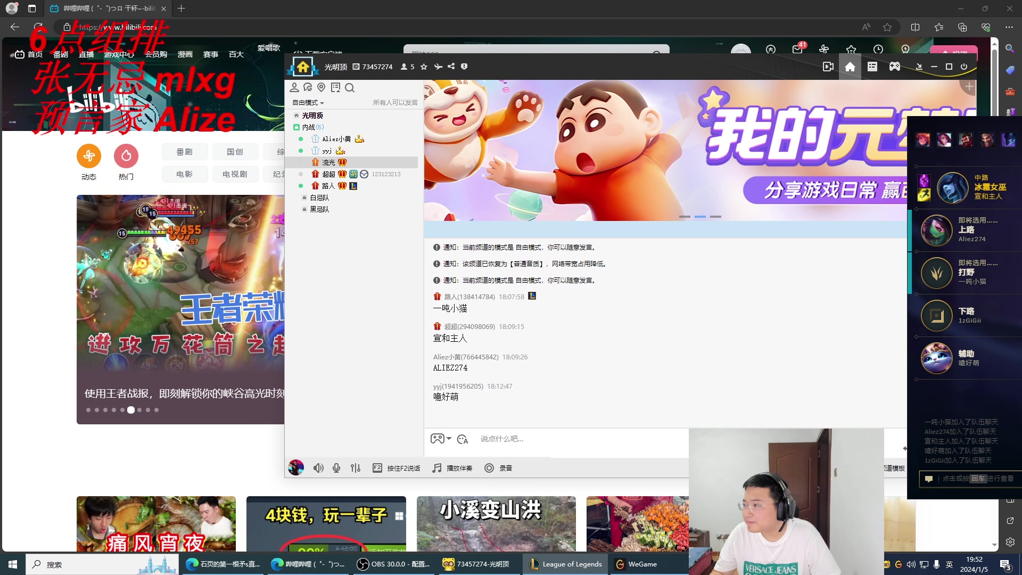Click the report shield icon in YY header
The height and width of the screenshot is (575, 1022).
(x=464, y=67)
